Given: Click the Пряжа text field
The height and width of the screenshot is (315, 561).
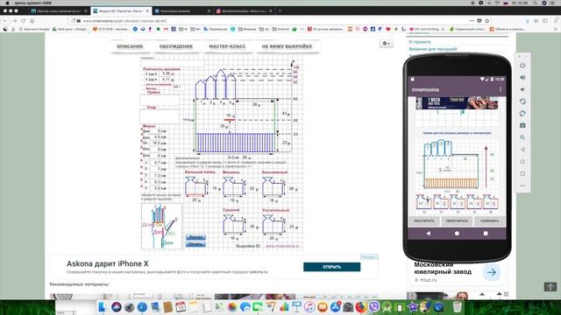Looking at the screenshot, I should click(160, 100).
